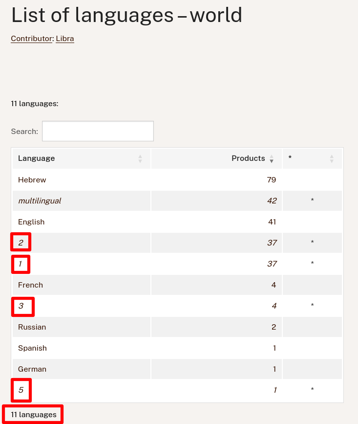
Task: Click the multilingual product count 42
Action: (x=272, y=201)
